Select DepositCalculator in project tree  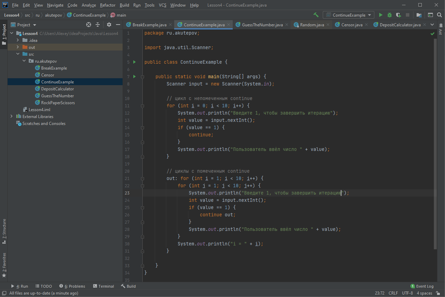point(57,89)
